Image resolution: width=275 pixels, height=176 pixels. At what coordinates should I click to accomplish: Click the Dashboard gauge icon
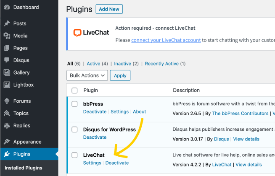click(7, 8)
